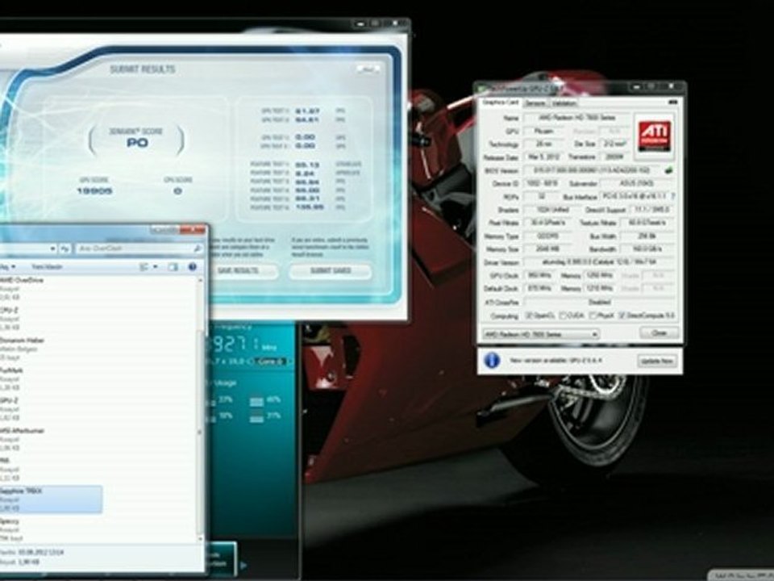The image size is (774, 581).
Task: Click the change view icon in Explorer
Action: tap(144, 267)
